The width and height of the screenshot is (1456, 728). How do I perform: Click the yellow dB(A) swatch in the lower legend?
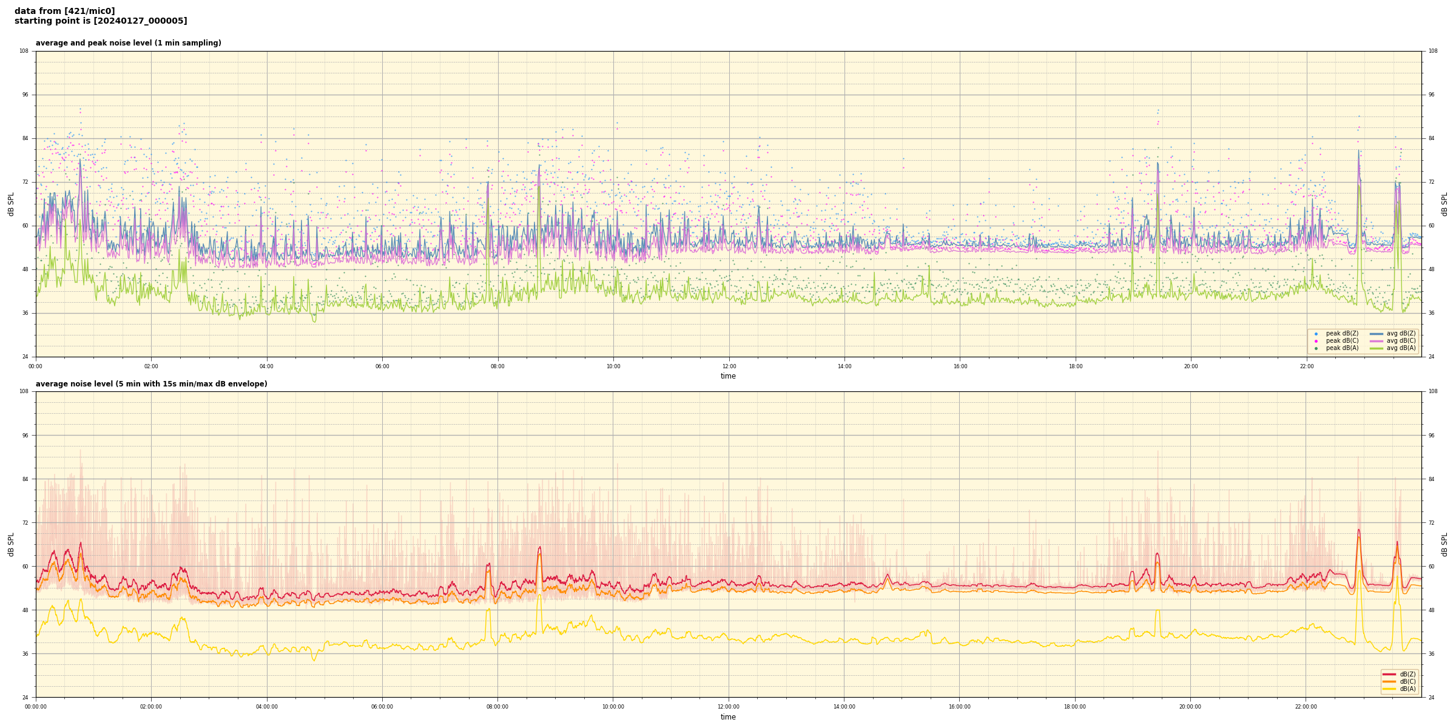[x=1389, y=689]
